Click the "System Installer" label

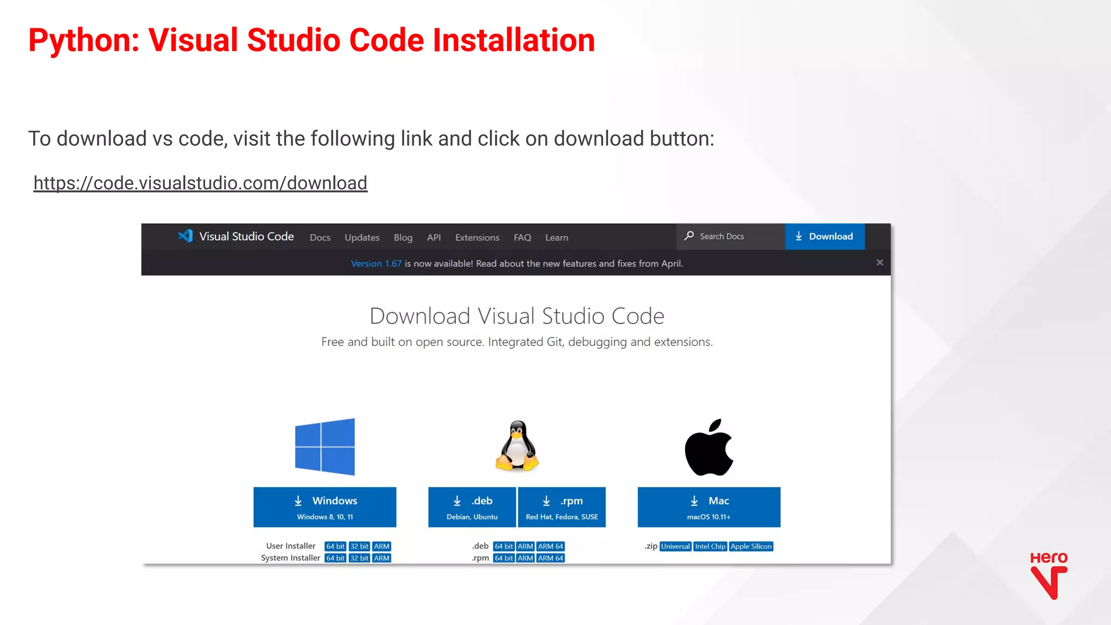tap(290, 558)
